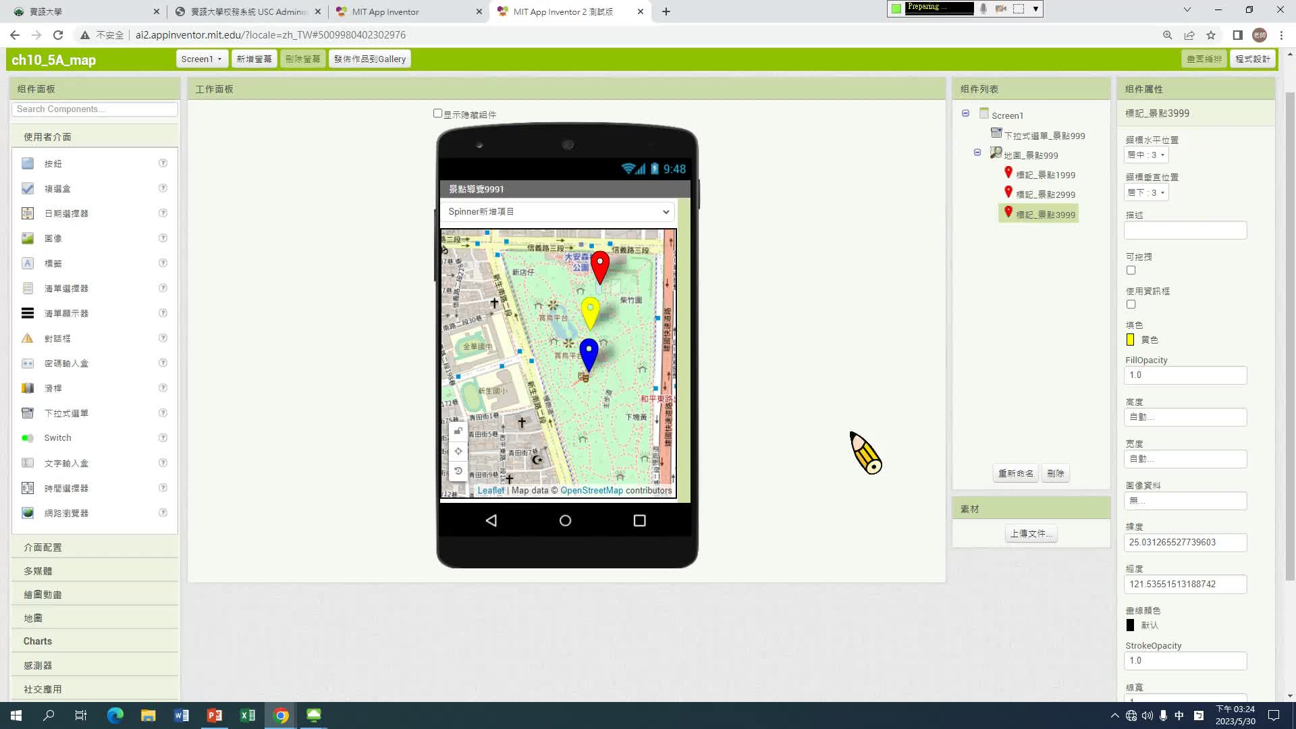Screen dimensions: 1296x729
Task: Open the 錨橫水平位置 居中 dropdown
Action: coord(1146,155)
